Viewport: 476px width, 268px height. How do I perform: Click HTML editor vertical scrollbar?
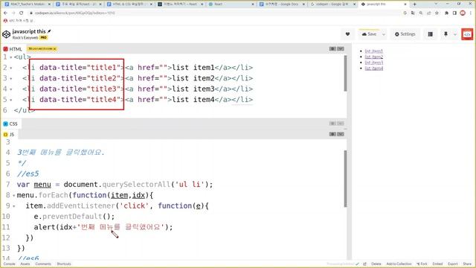click(345, 73)
